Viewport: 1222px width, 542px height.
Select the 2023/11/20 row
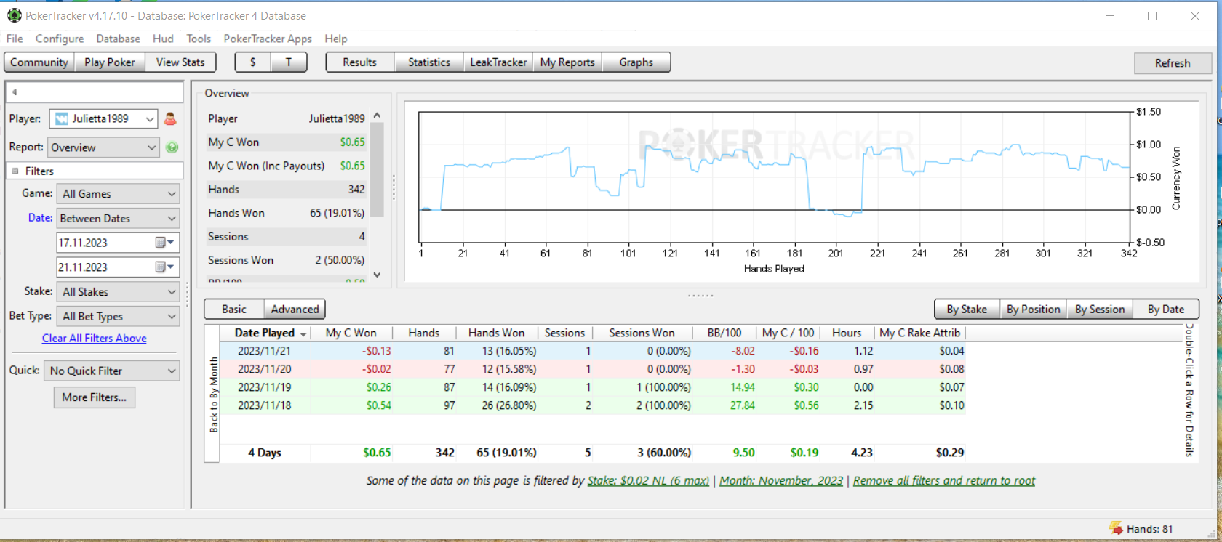[x=593, y=369]
